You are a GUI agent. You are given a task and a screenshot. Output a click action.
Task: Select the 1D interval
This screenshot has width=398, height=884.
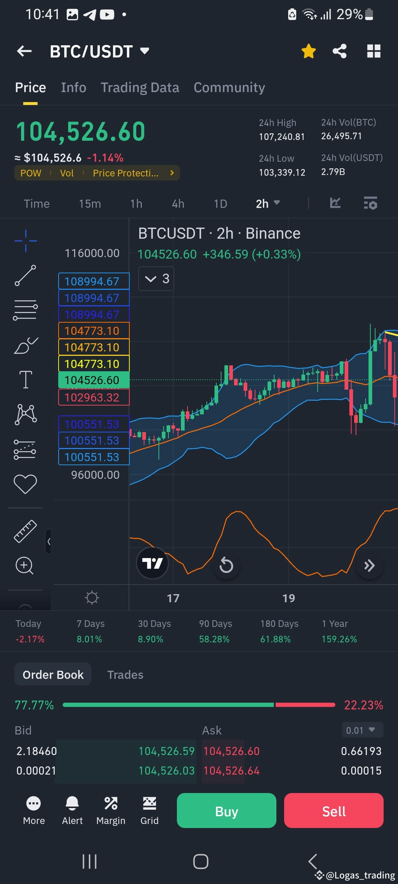pos(220,204)
